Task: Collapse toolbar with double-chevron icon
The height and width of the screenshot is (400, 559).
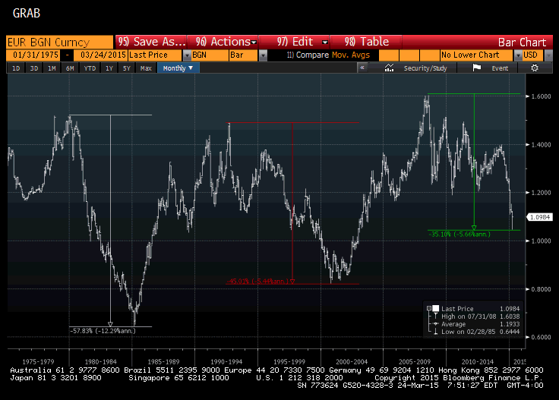Action: pos(362,68)
